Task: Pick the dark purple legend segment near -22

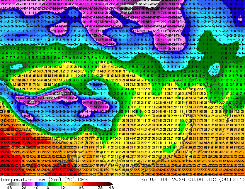Action: coord(23,184)
